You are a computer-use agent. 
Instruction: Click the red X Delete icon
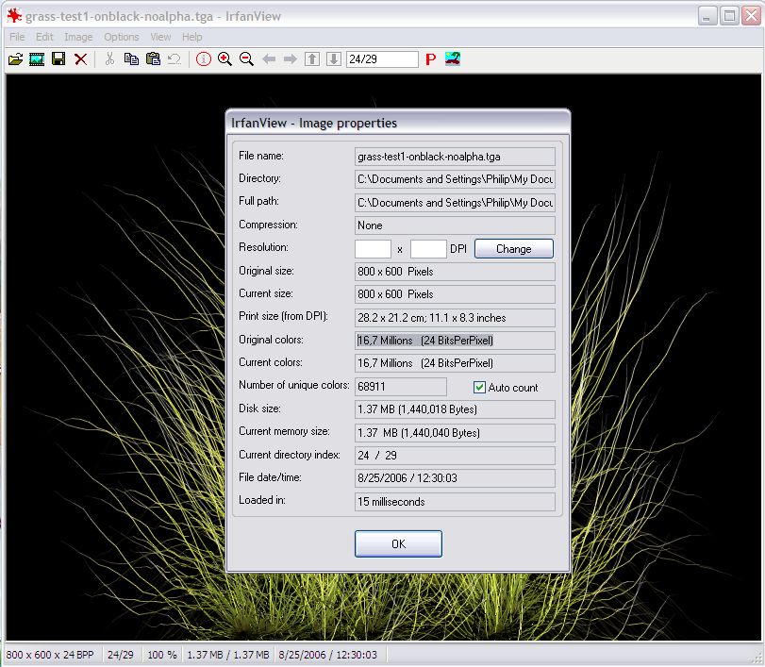point(80,59)
